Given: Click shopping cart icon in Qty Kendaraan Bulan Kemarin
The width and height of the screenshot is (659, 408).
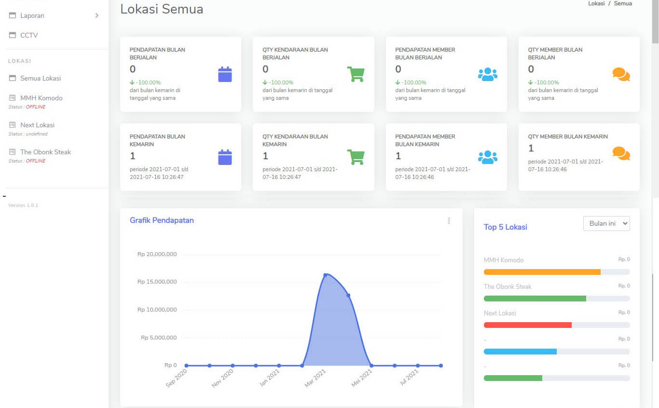Looking at the screenshot, I should [356, 157].
